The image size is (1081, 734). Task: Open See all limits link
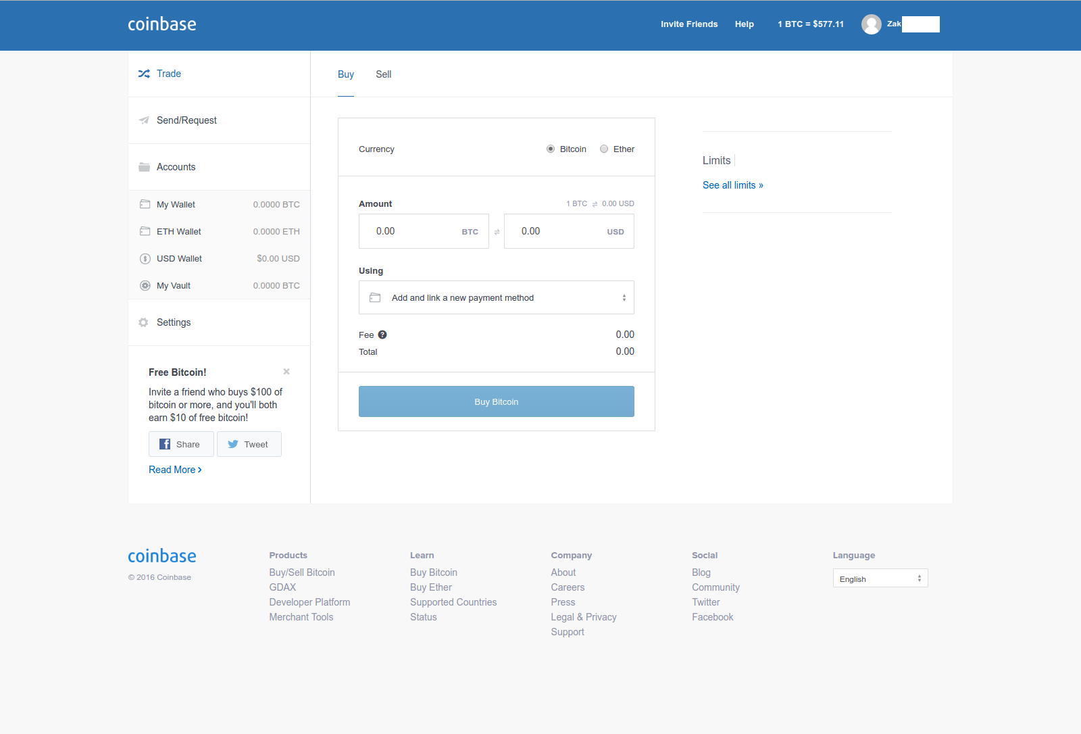point(733,185)
